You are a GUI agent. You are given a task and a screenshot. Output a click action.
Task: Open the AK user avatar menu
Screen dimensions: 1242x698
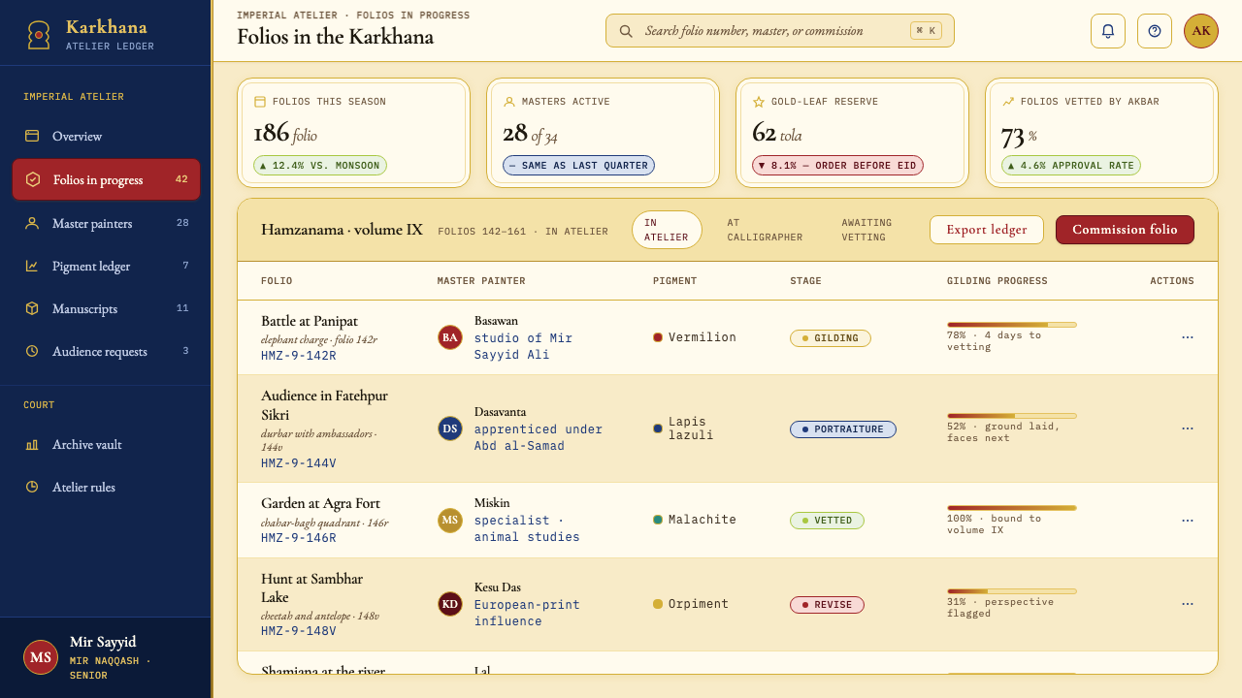1201,31
